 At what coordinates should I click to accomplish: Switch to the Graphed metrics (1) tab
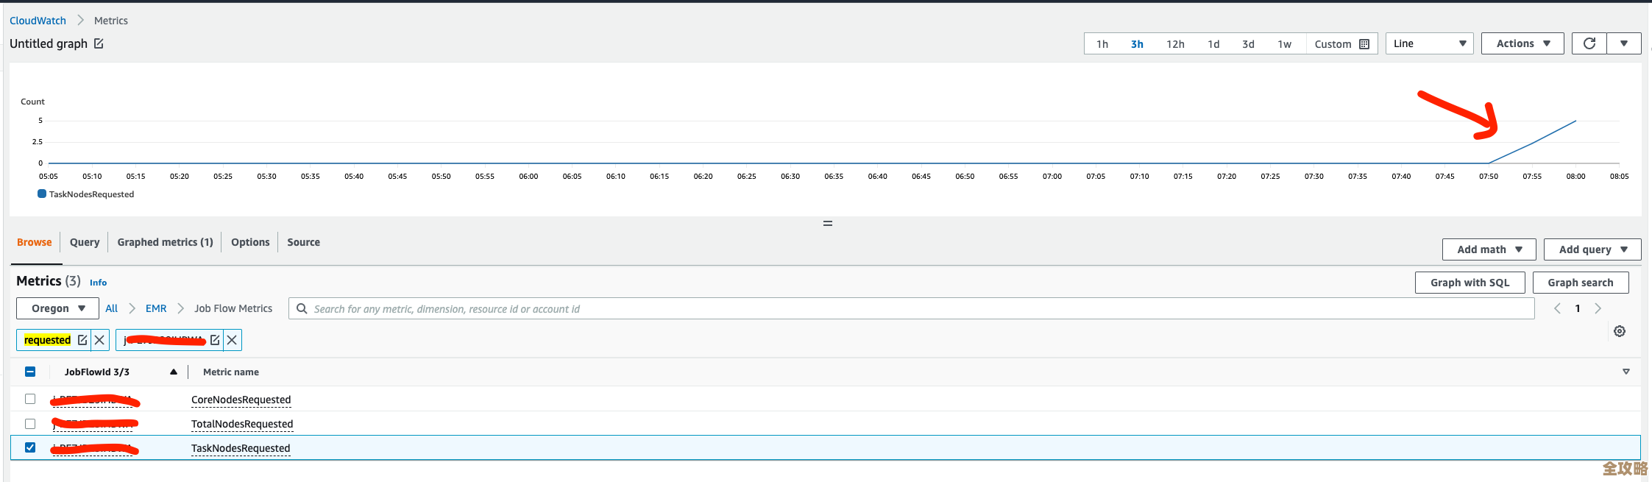165,242
